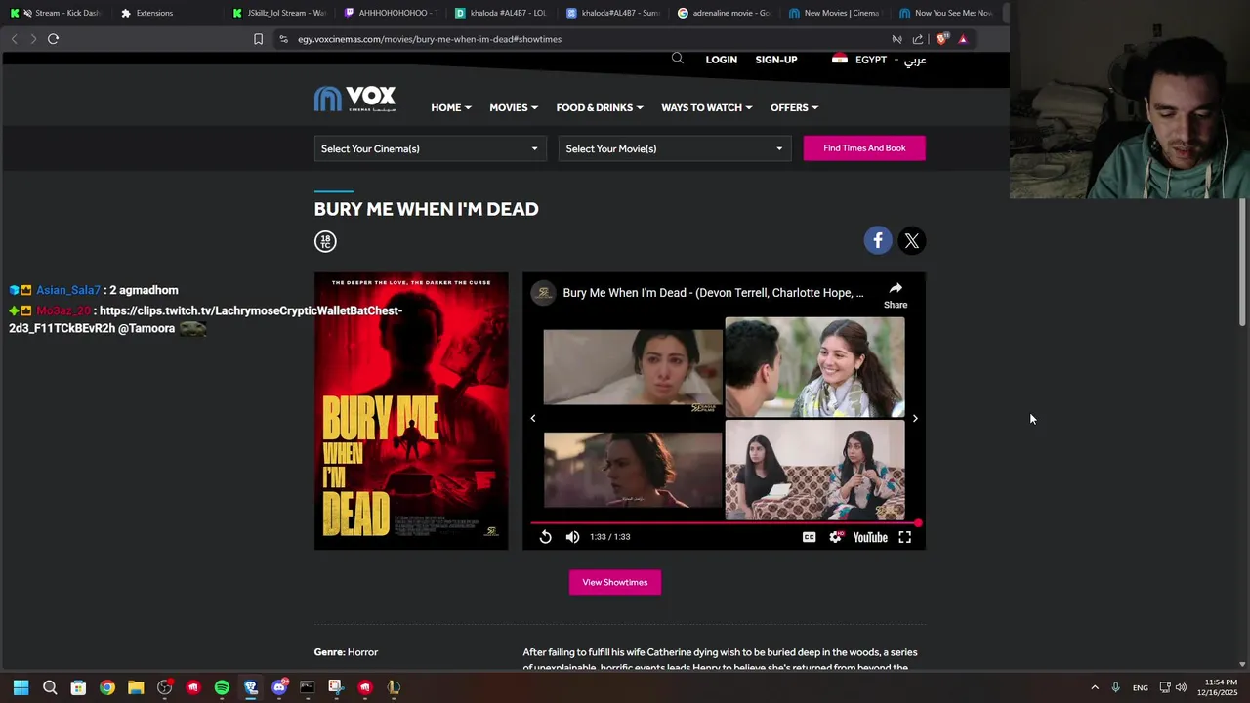The image size is (1250, 703).
Task: Click the browser share page icon
Action: click(918, 39)
